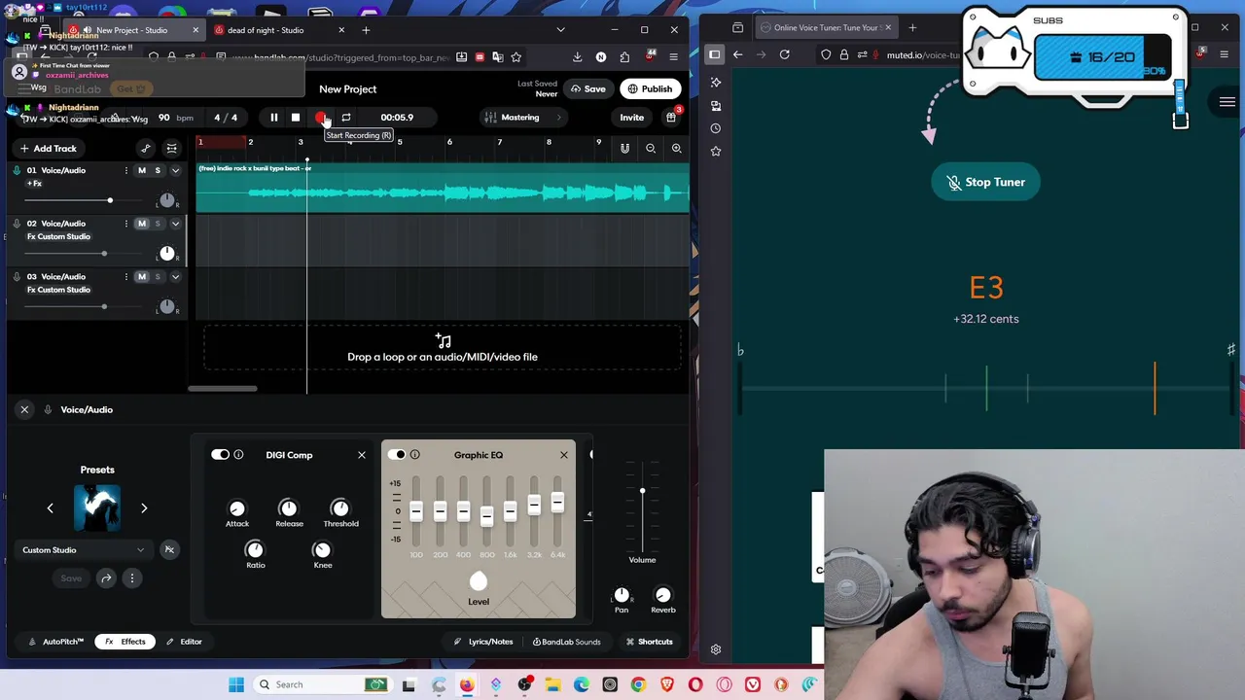Arm track 01 microphone icon
1245x700 pixels.
pos(17,170)
